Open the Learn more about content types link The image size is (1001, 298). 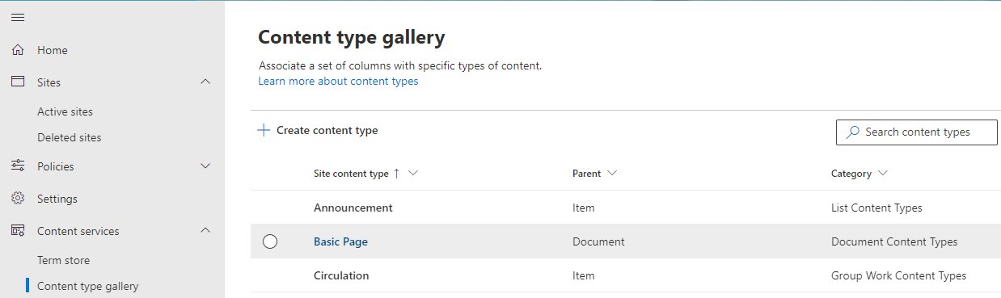tap(339, 81)
